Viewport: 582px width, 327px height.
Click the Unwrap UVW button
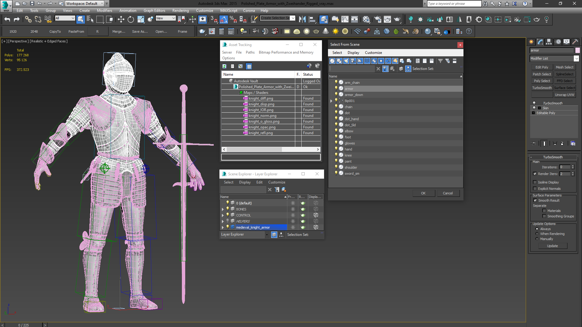(x=564, y=95)
